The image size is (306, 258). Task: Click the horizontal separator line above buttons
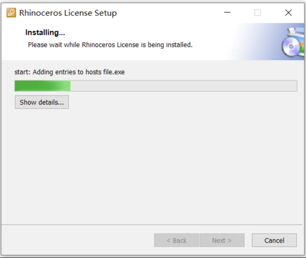coord(152,225)
